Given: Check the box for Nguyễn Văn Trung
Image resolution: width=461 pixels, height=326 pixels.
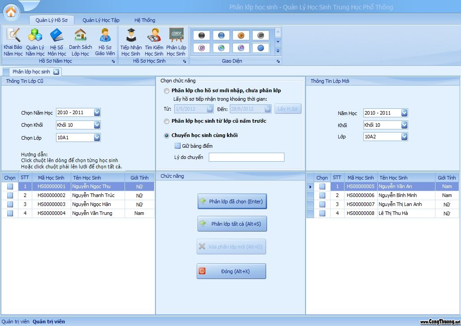Looking at the screenshot, I should (10, 214).
